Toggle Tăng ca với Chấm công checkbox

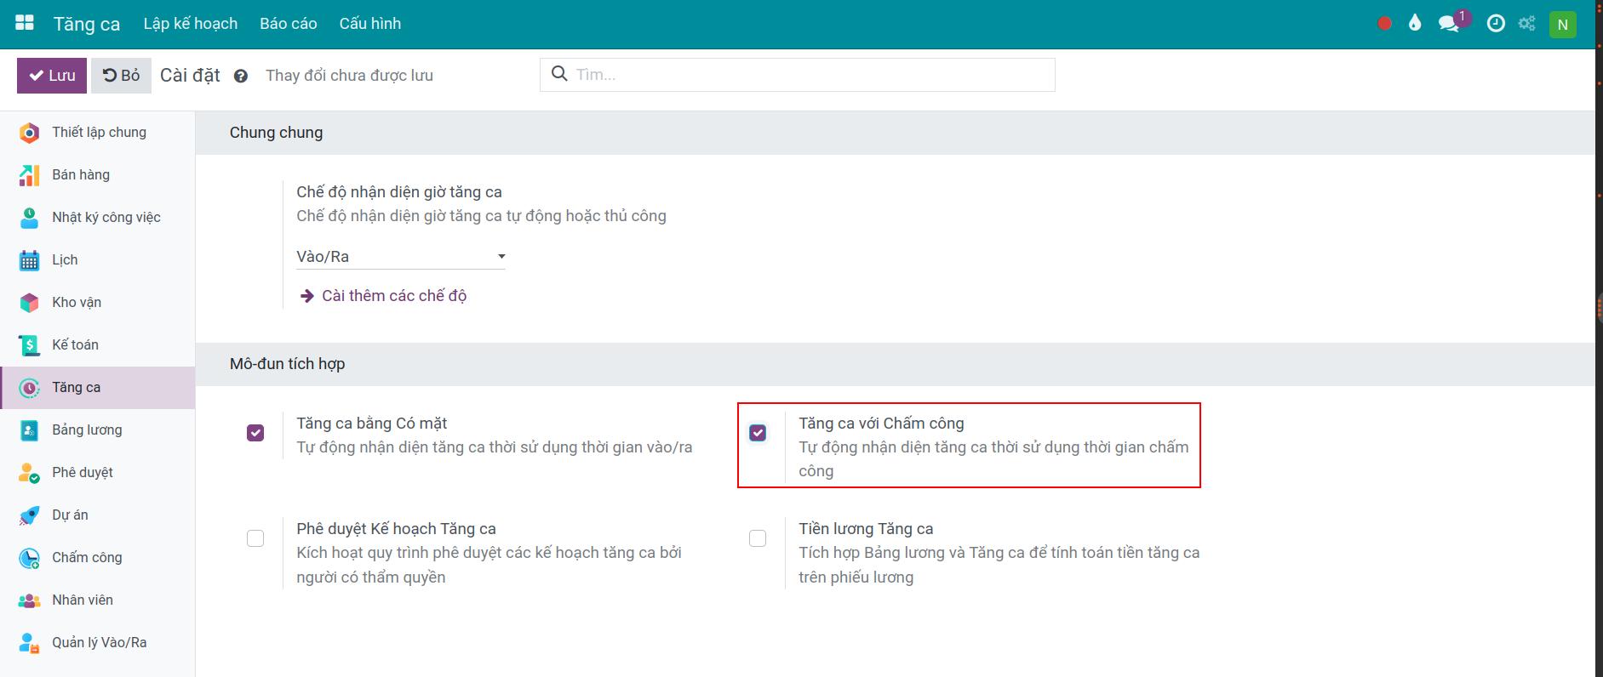click(758, 433)
